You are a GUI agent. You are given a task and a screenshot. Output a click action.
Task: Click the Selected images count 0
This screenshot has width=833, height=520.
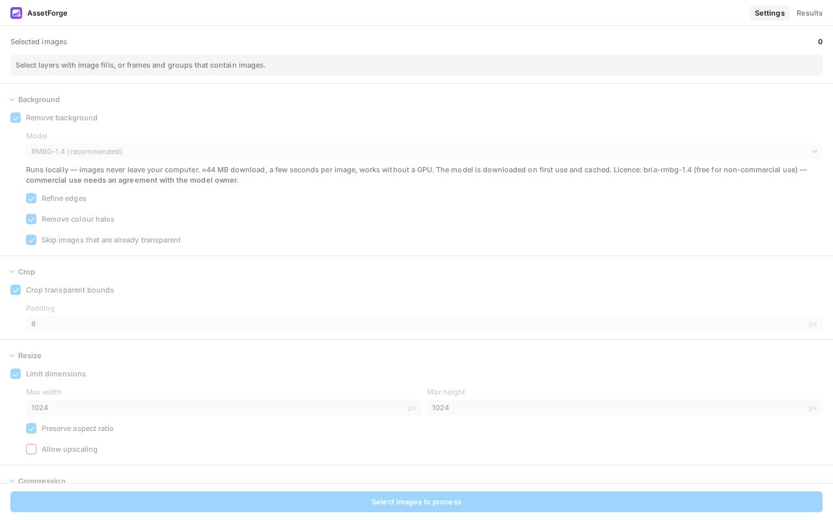tap(820, 42)
